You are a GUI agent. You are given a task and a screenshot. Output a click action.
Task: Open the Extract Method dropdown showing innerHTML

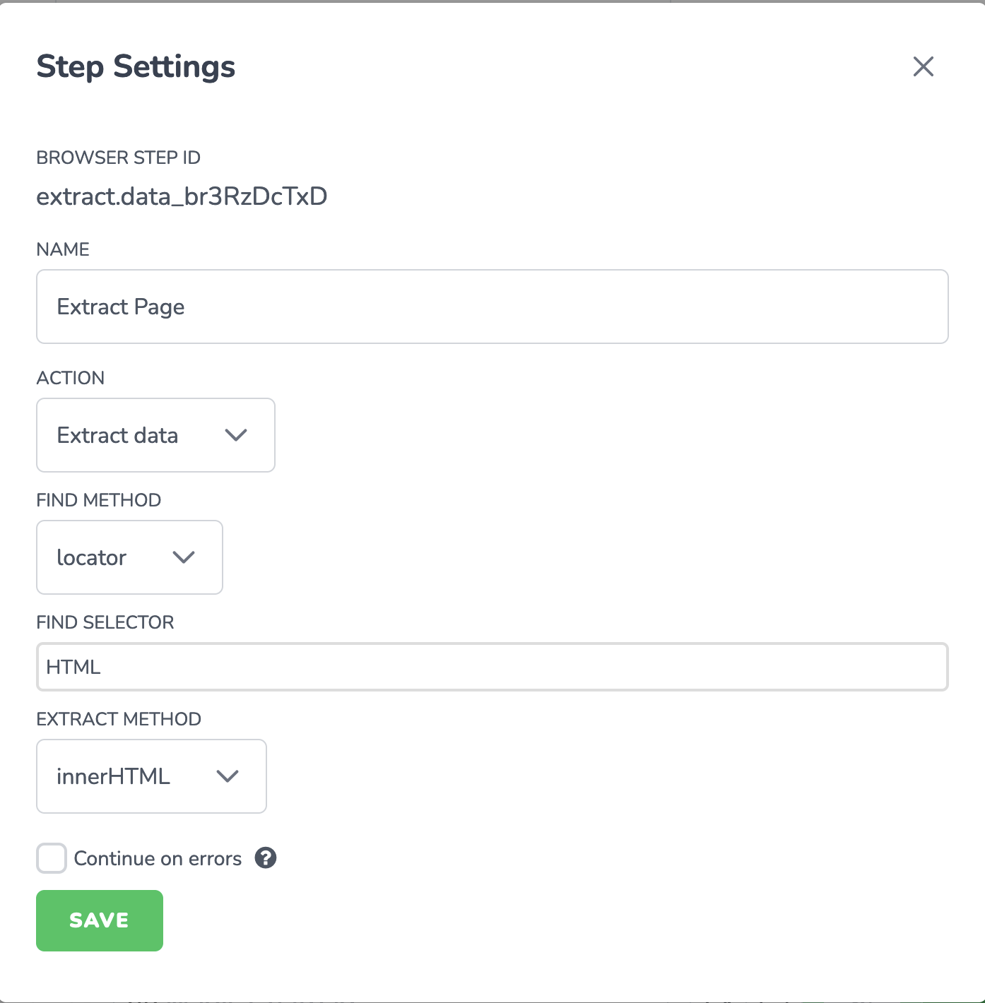point(151,776)
